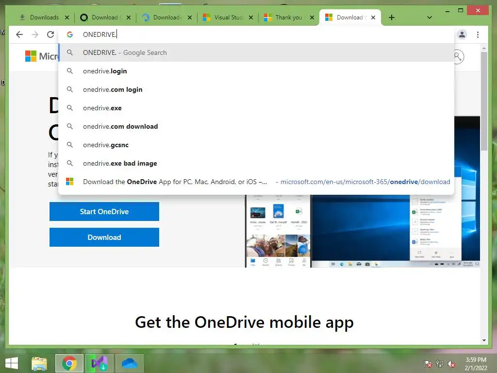The image size is (497, 373).
Task: Pick the onedrive.exe suggestion
Action: 256,108
